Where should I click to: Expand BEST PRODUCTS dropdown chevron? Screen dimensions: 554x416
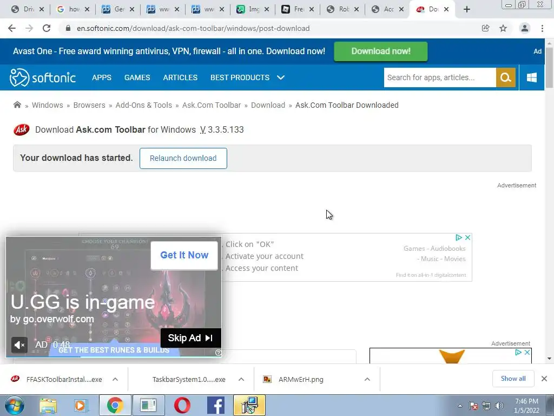point(281,77)
